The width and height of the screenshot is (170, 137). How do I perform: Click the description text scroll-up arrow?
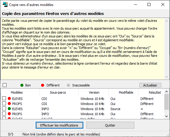pyautogui.click(x=166, y=21)
